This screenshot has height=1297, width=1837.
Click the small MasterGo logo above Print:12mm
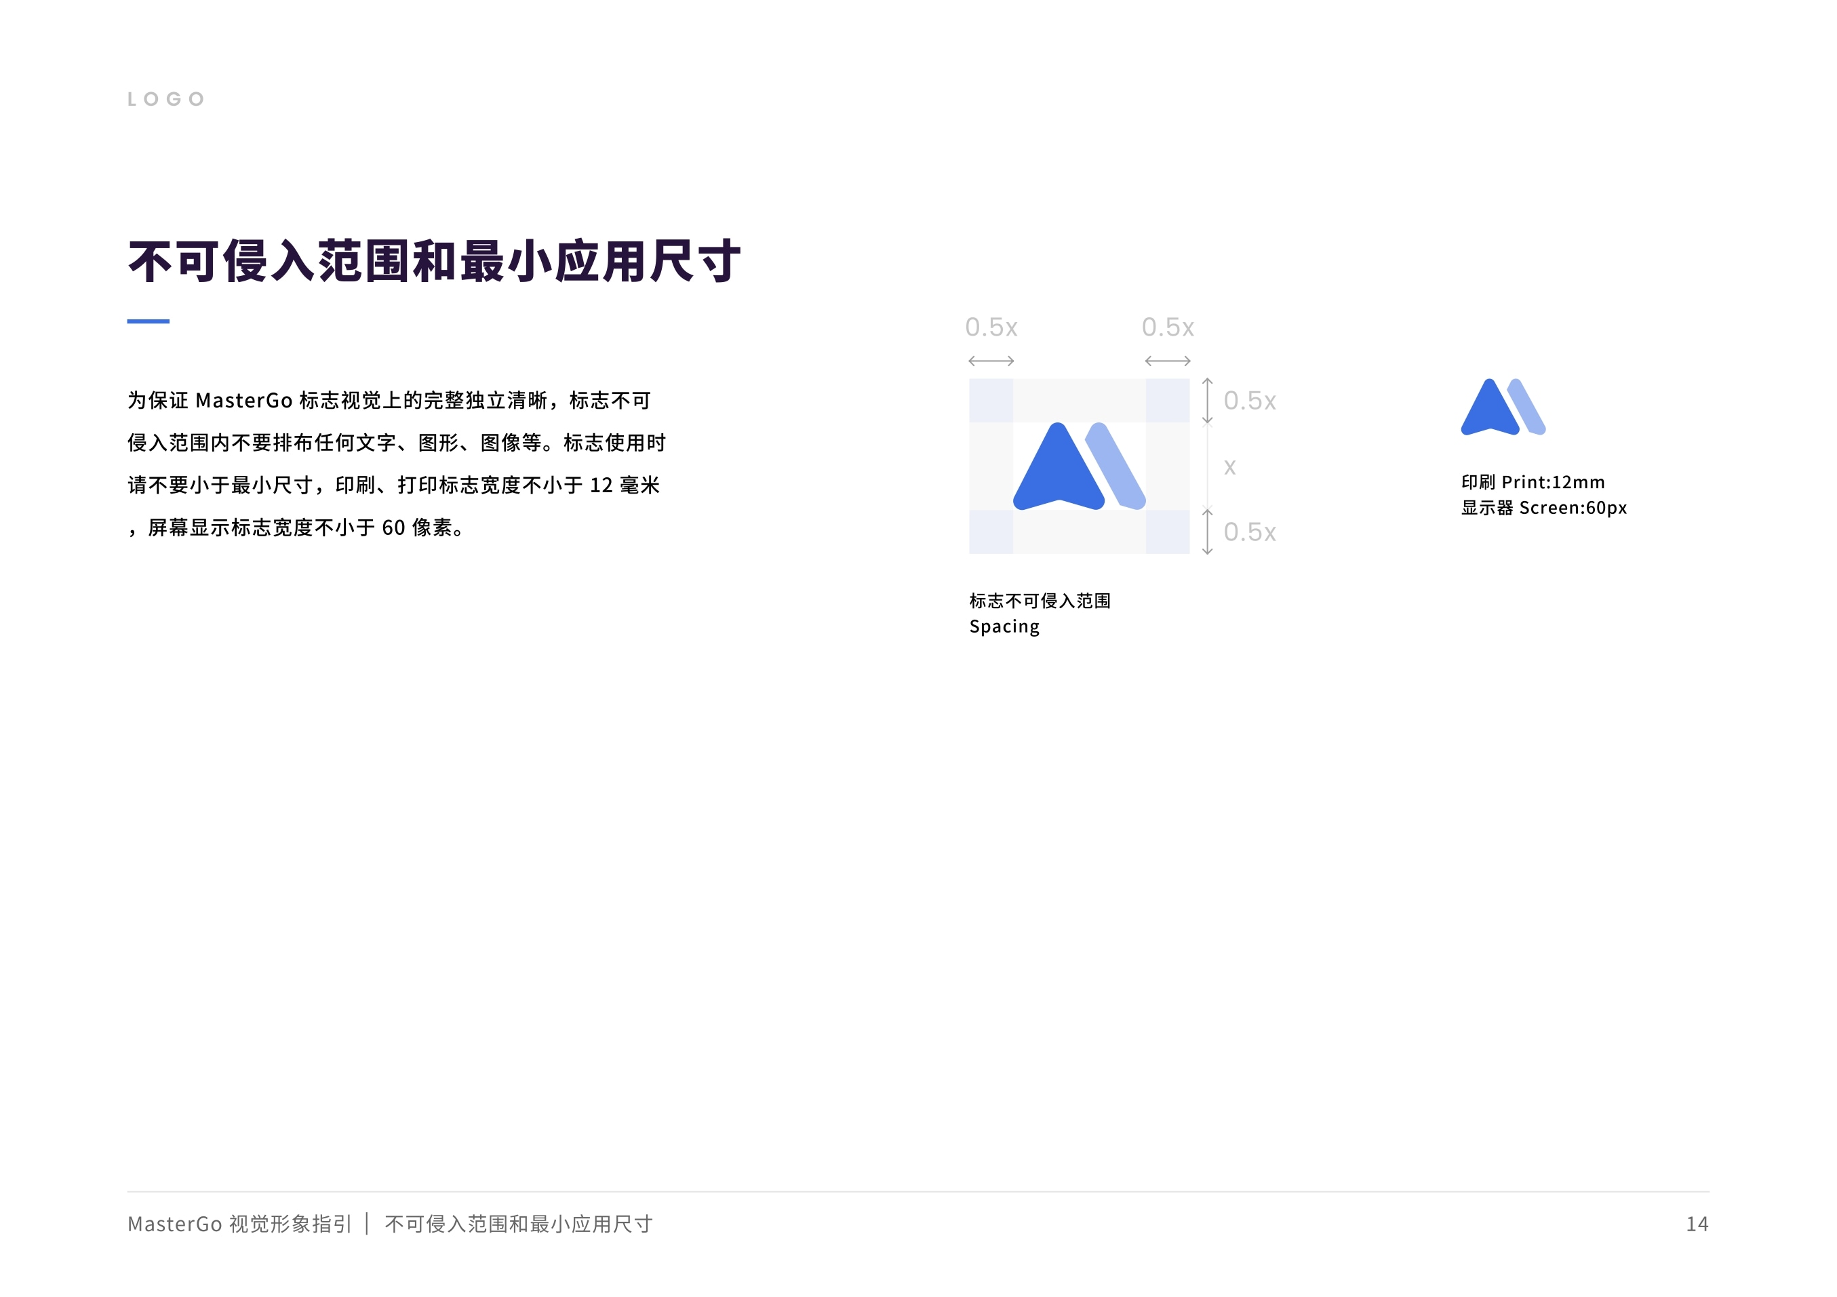click(1503, 407)
